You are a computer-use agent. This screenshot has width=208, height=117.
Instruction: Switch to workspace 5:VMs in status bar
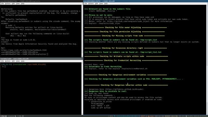click(20, 116)
